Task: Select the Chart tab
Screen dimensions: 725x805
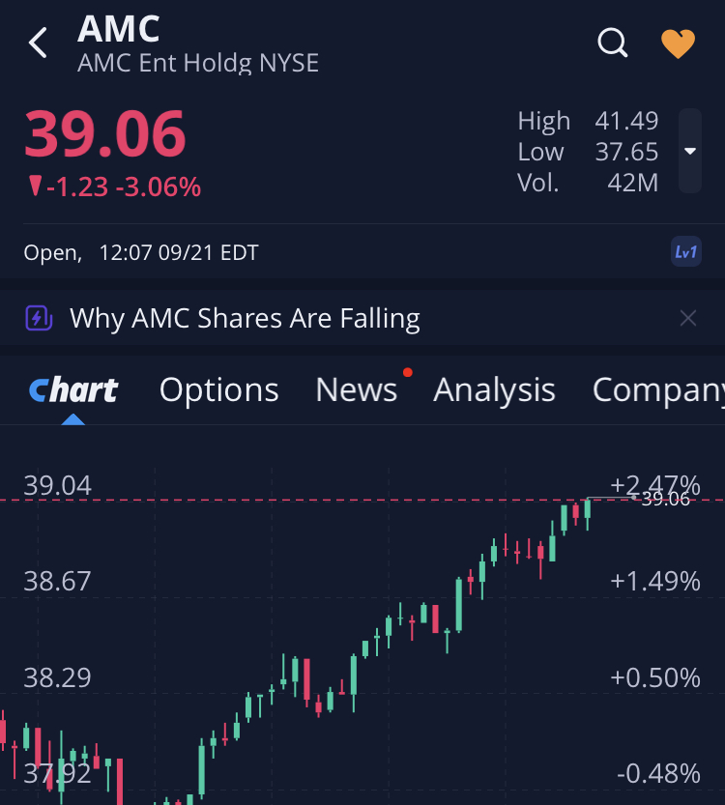Action: (x=73, y=389)
